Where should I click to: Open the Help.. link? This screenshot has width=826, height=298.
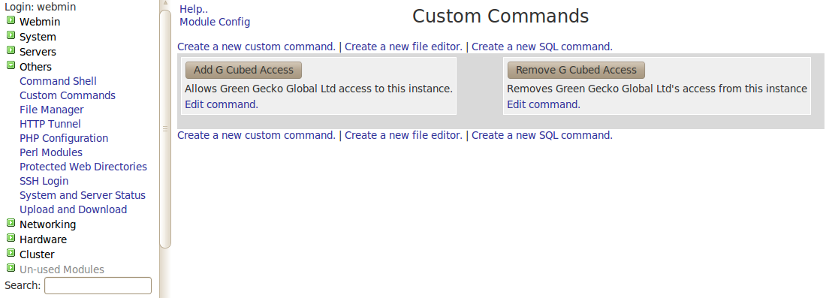[194, 9]
